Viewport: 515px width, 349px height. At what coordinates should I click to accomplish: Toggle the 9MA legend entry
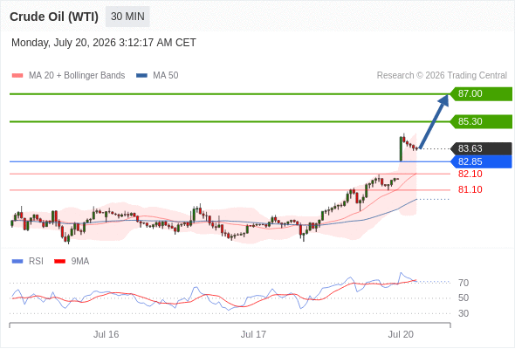click(72, 262)
